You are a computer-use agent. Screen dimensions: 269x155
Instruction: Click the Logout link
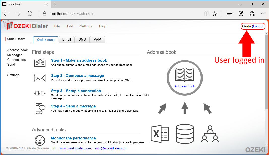point(258,26)
